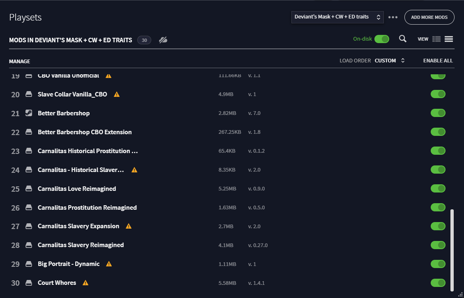This screenshot has width=464, height=298.
Task: Click the Add More Mods button
Action: point(429,17)
